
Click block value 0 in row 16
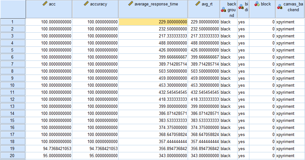click(x=262, y=127)
